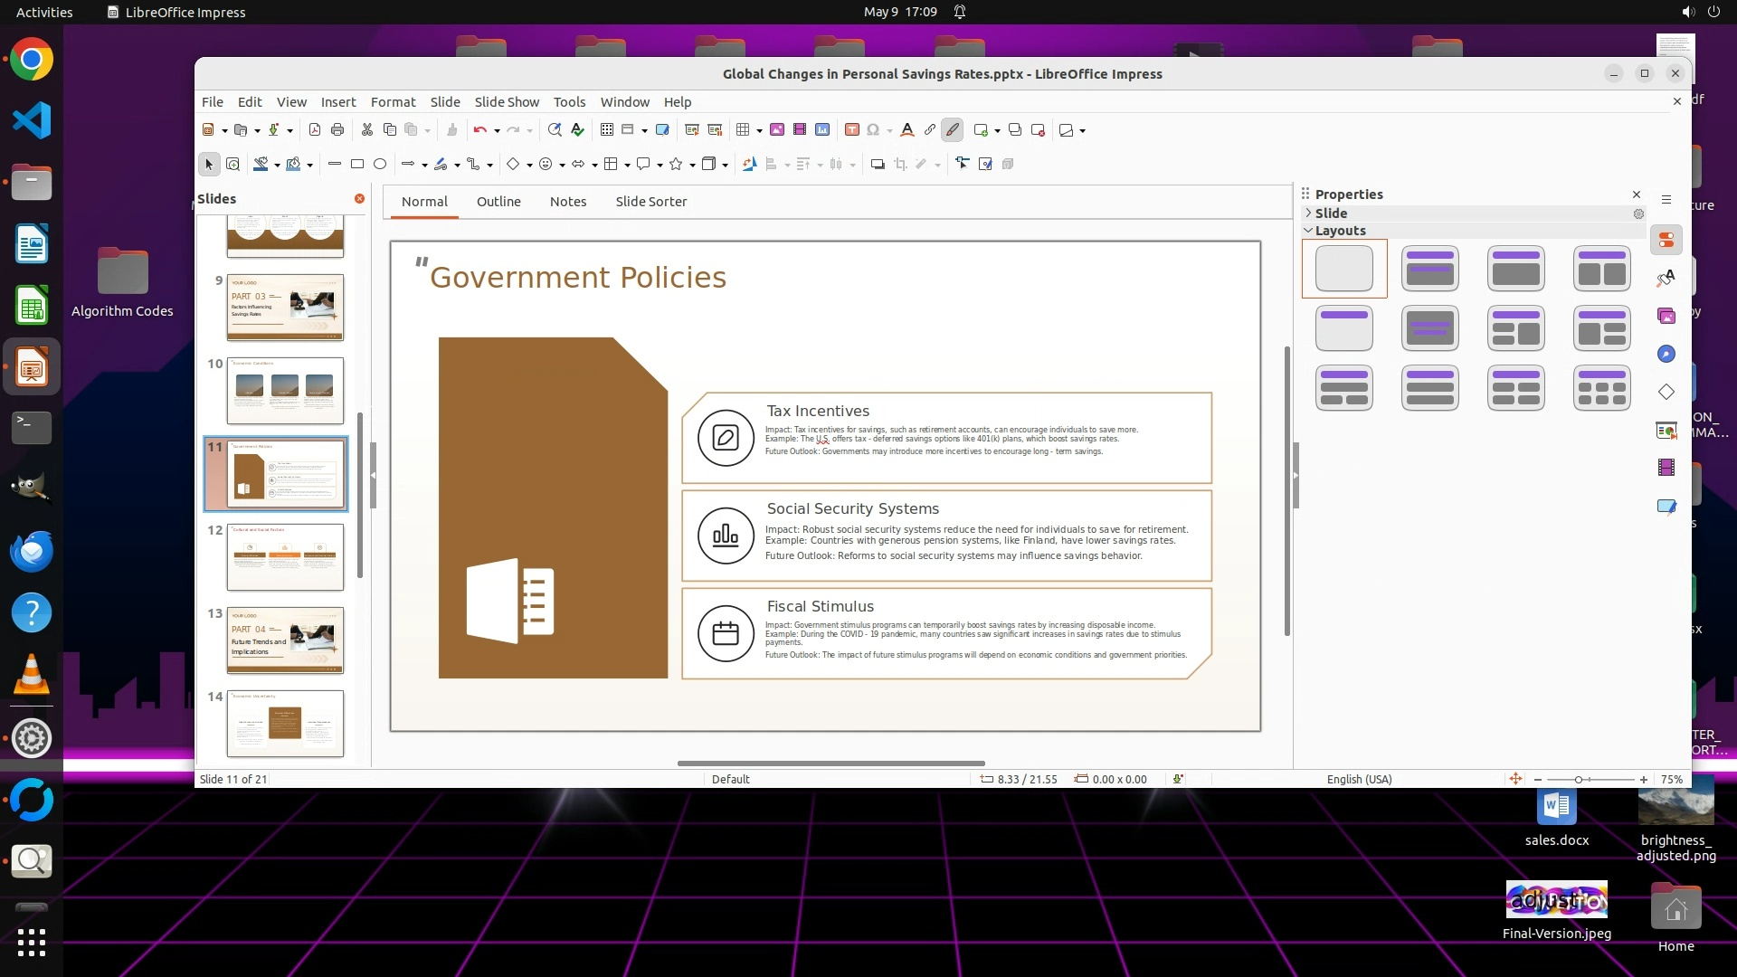Export the presentation directly as PDF

coord(315,130)
